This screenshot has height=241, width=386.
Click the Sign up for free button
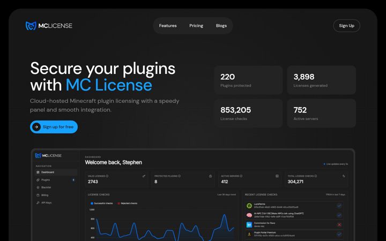(x=54, y=127)
